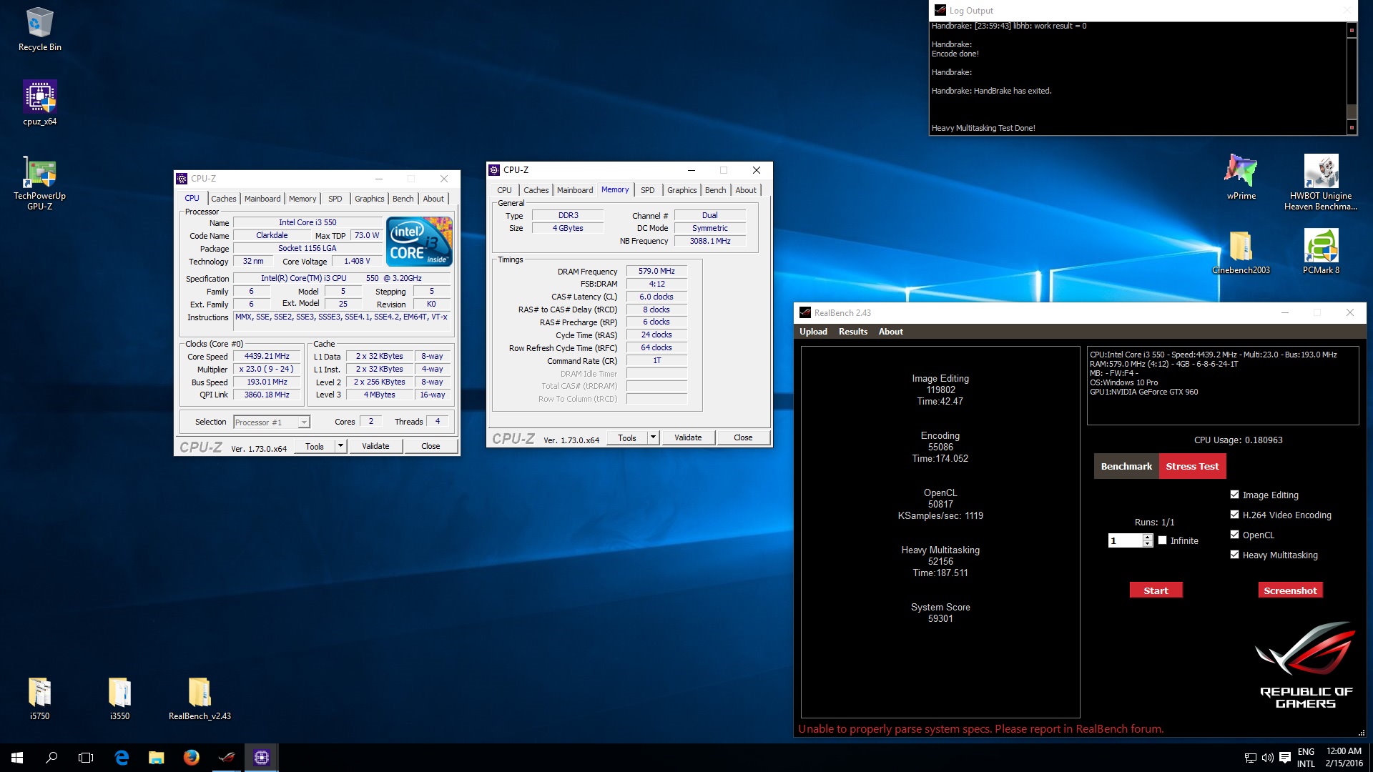Open Tools dropdown arrow in left CPU-Z
The height and width of the screenshot is (772, 1373).
point(340,446)
